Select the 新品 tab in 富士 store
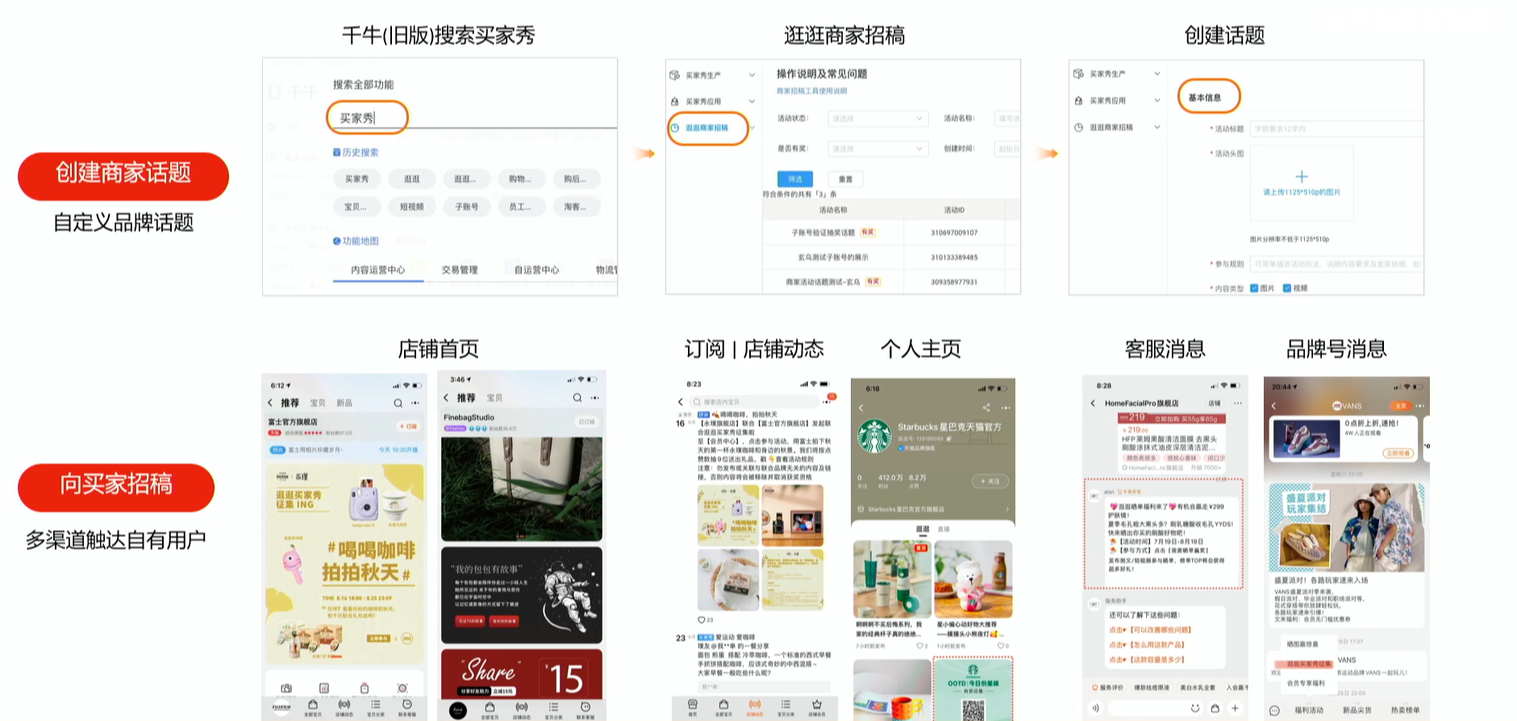 click(x=344, y=402)
